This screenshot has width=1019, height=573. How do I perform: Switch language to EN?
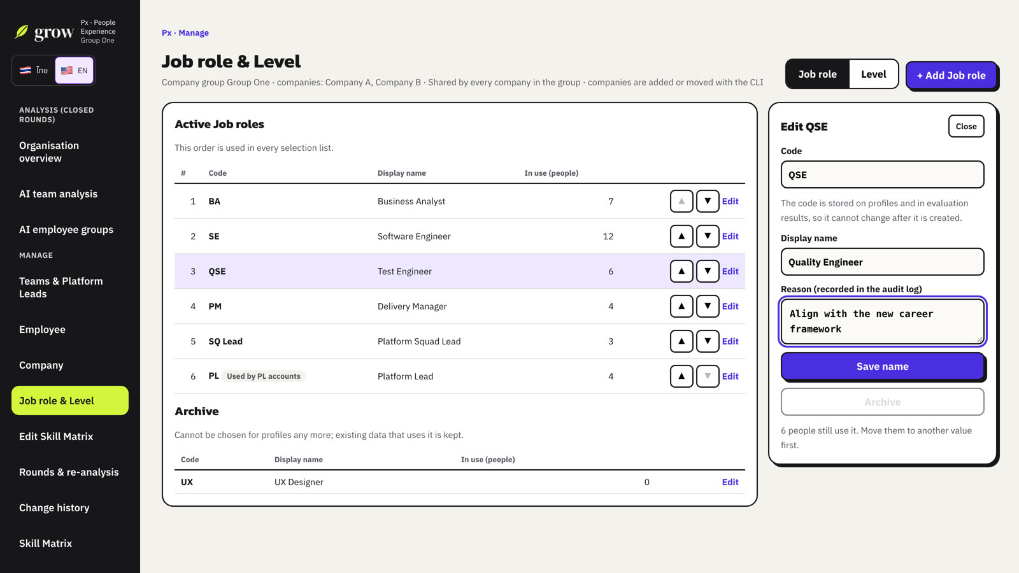(x=75, y=71)
